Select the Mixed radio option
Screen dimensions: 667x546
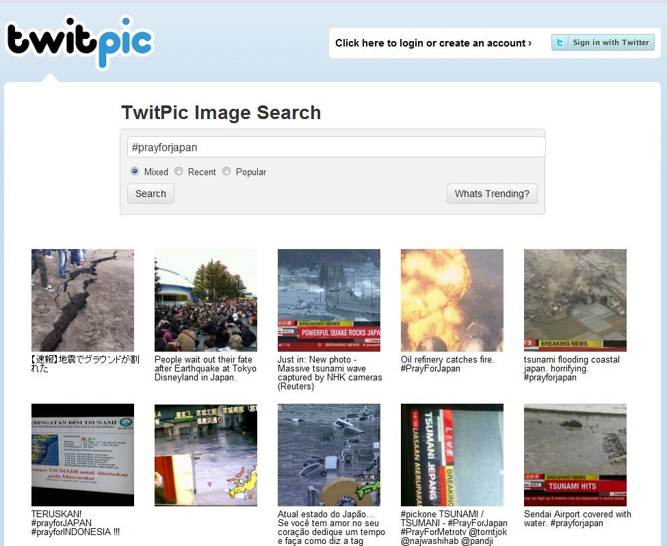tap(135, 172)
